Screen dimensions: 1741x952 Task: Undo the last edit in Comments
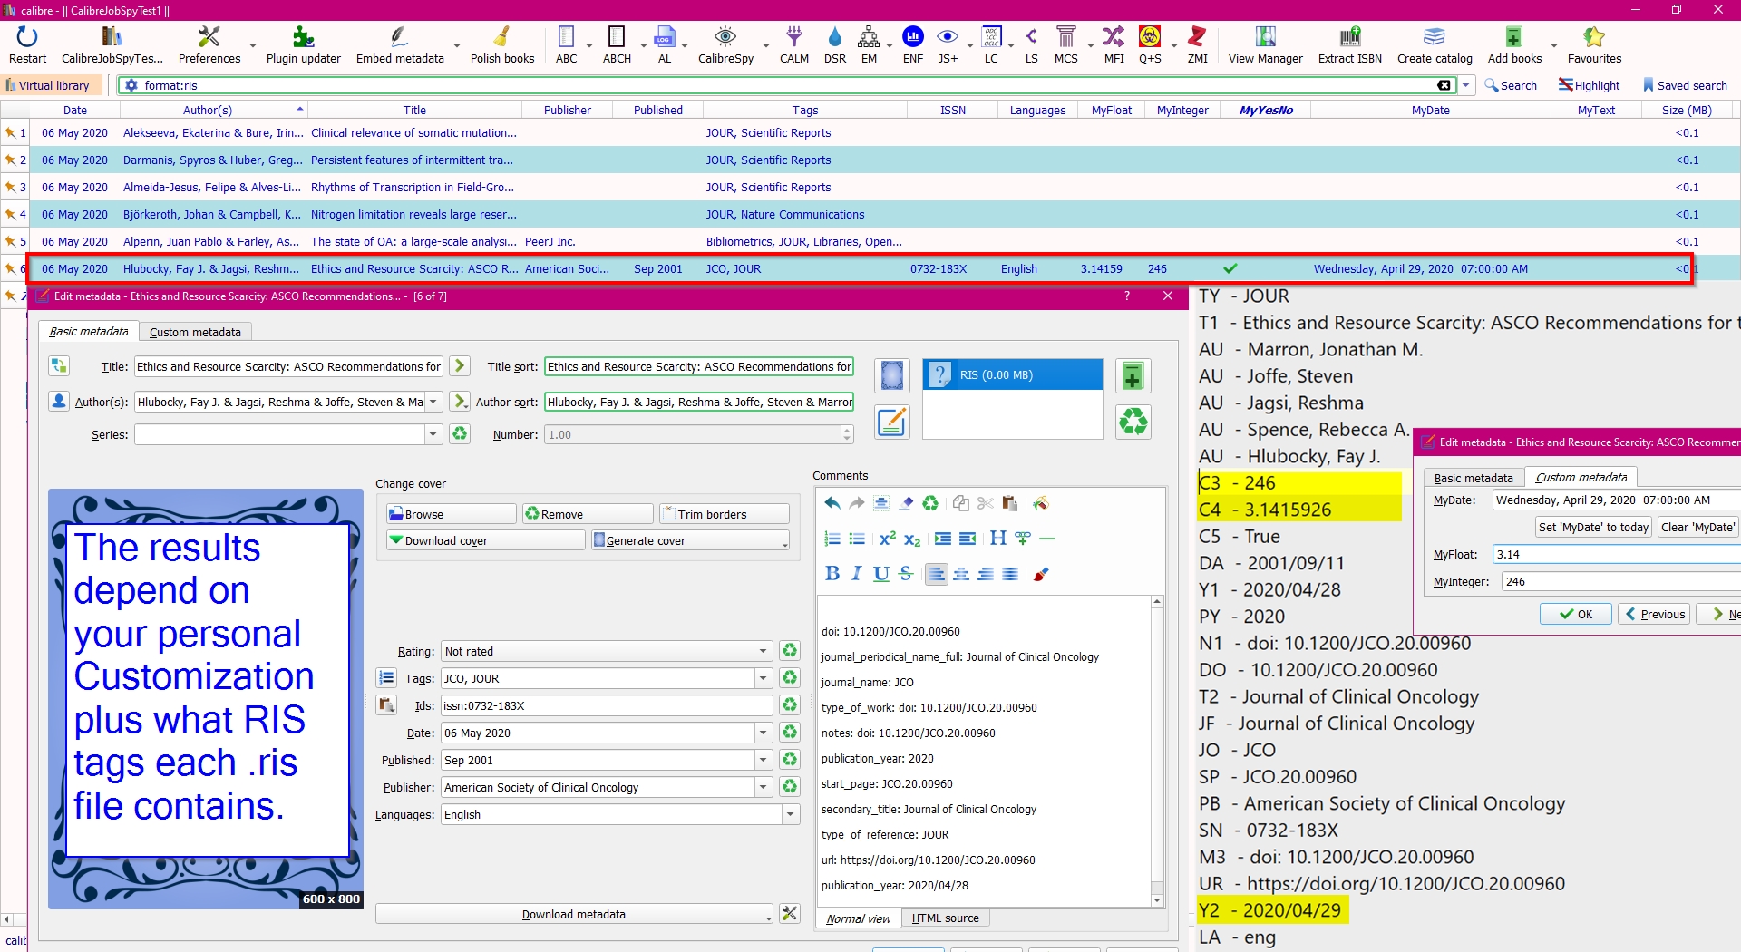(832, 503)
